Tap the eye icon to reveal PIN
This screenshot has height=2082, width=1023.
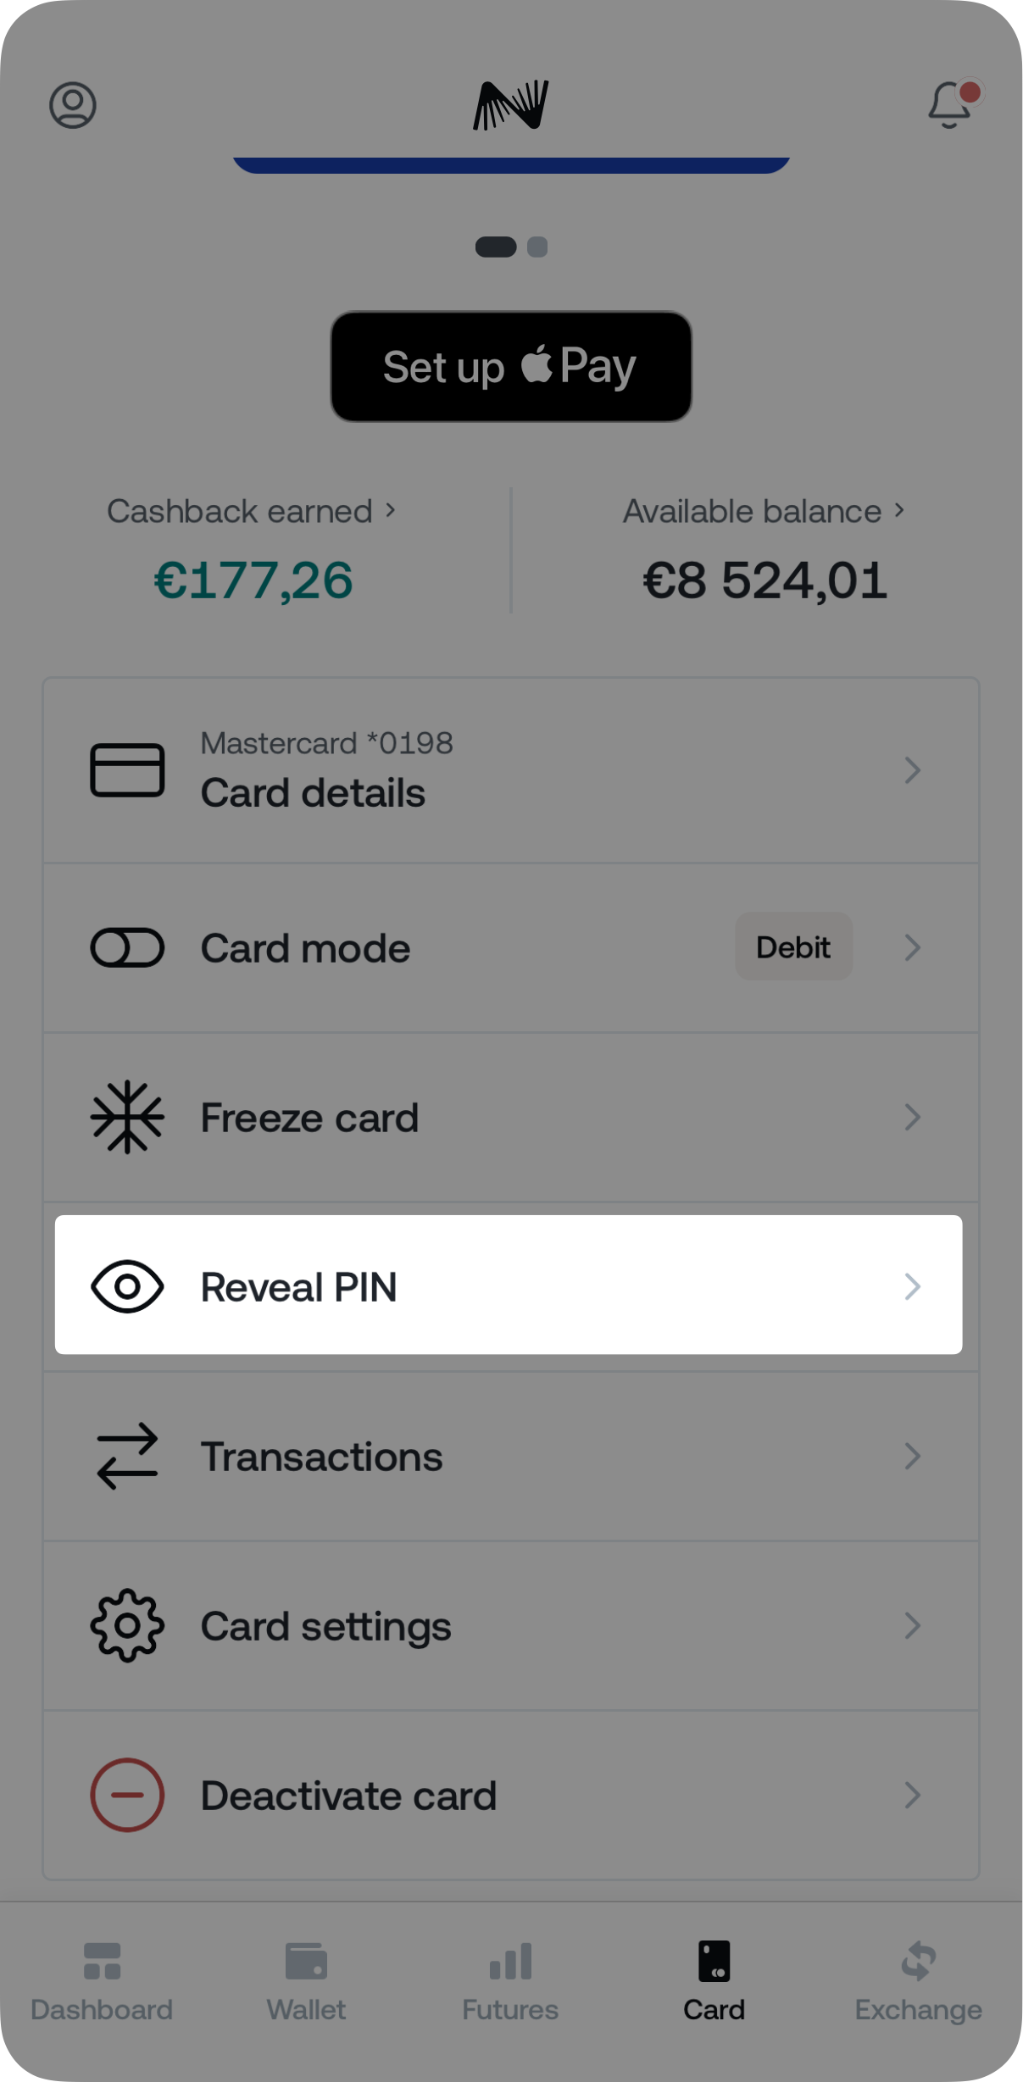127,1286
